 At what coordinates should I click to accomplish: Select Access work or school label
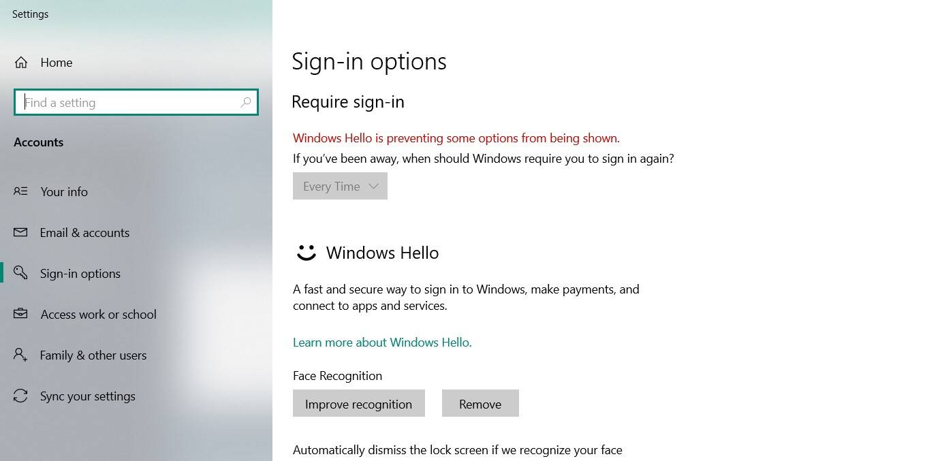[98, 315]
